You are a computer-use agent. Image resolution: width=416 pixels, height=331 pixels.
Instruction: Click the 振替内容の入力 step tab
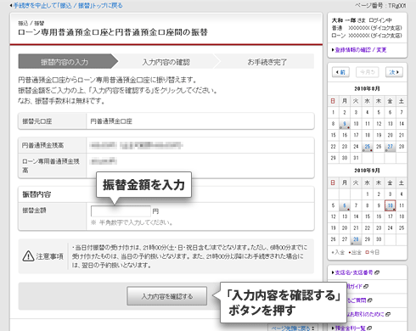point(65,62)
